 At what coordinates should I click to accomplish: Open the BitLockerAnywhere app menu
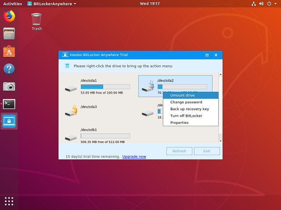52,4
